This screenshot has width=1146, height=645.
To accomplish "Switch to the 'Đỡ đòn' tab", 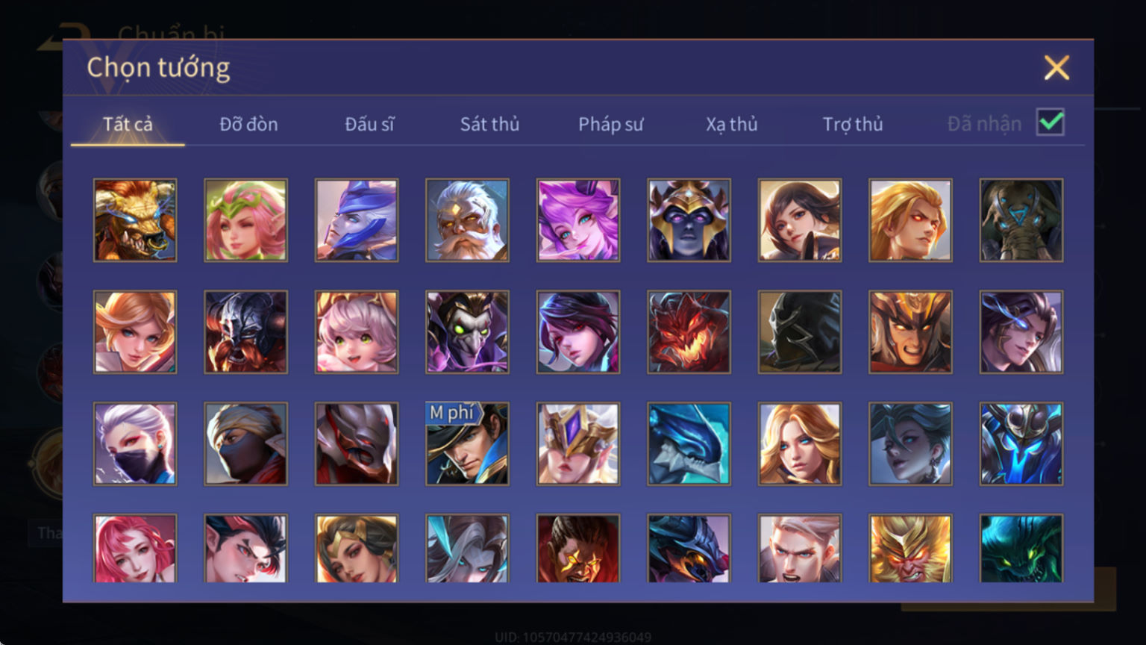I will 248,124.
